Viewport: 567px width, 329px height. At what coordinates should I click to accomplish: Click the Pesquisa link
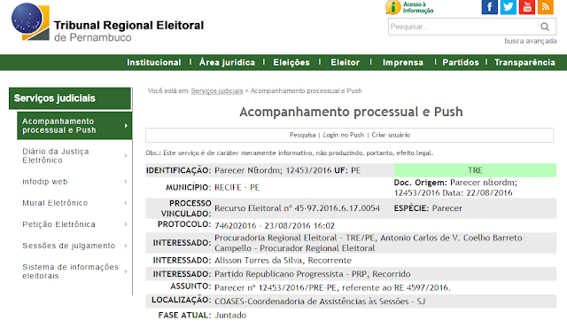click(302, 135)
